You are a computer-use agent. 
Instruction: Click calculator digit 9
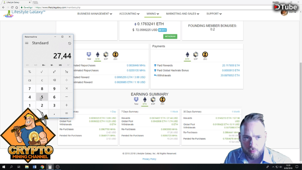point(54,89)
